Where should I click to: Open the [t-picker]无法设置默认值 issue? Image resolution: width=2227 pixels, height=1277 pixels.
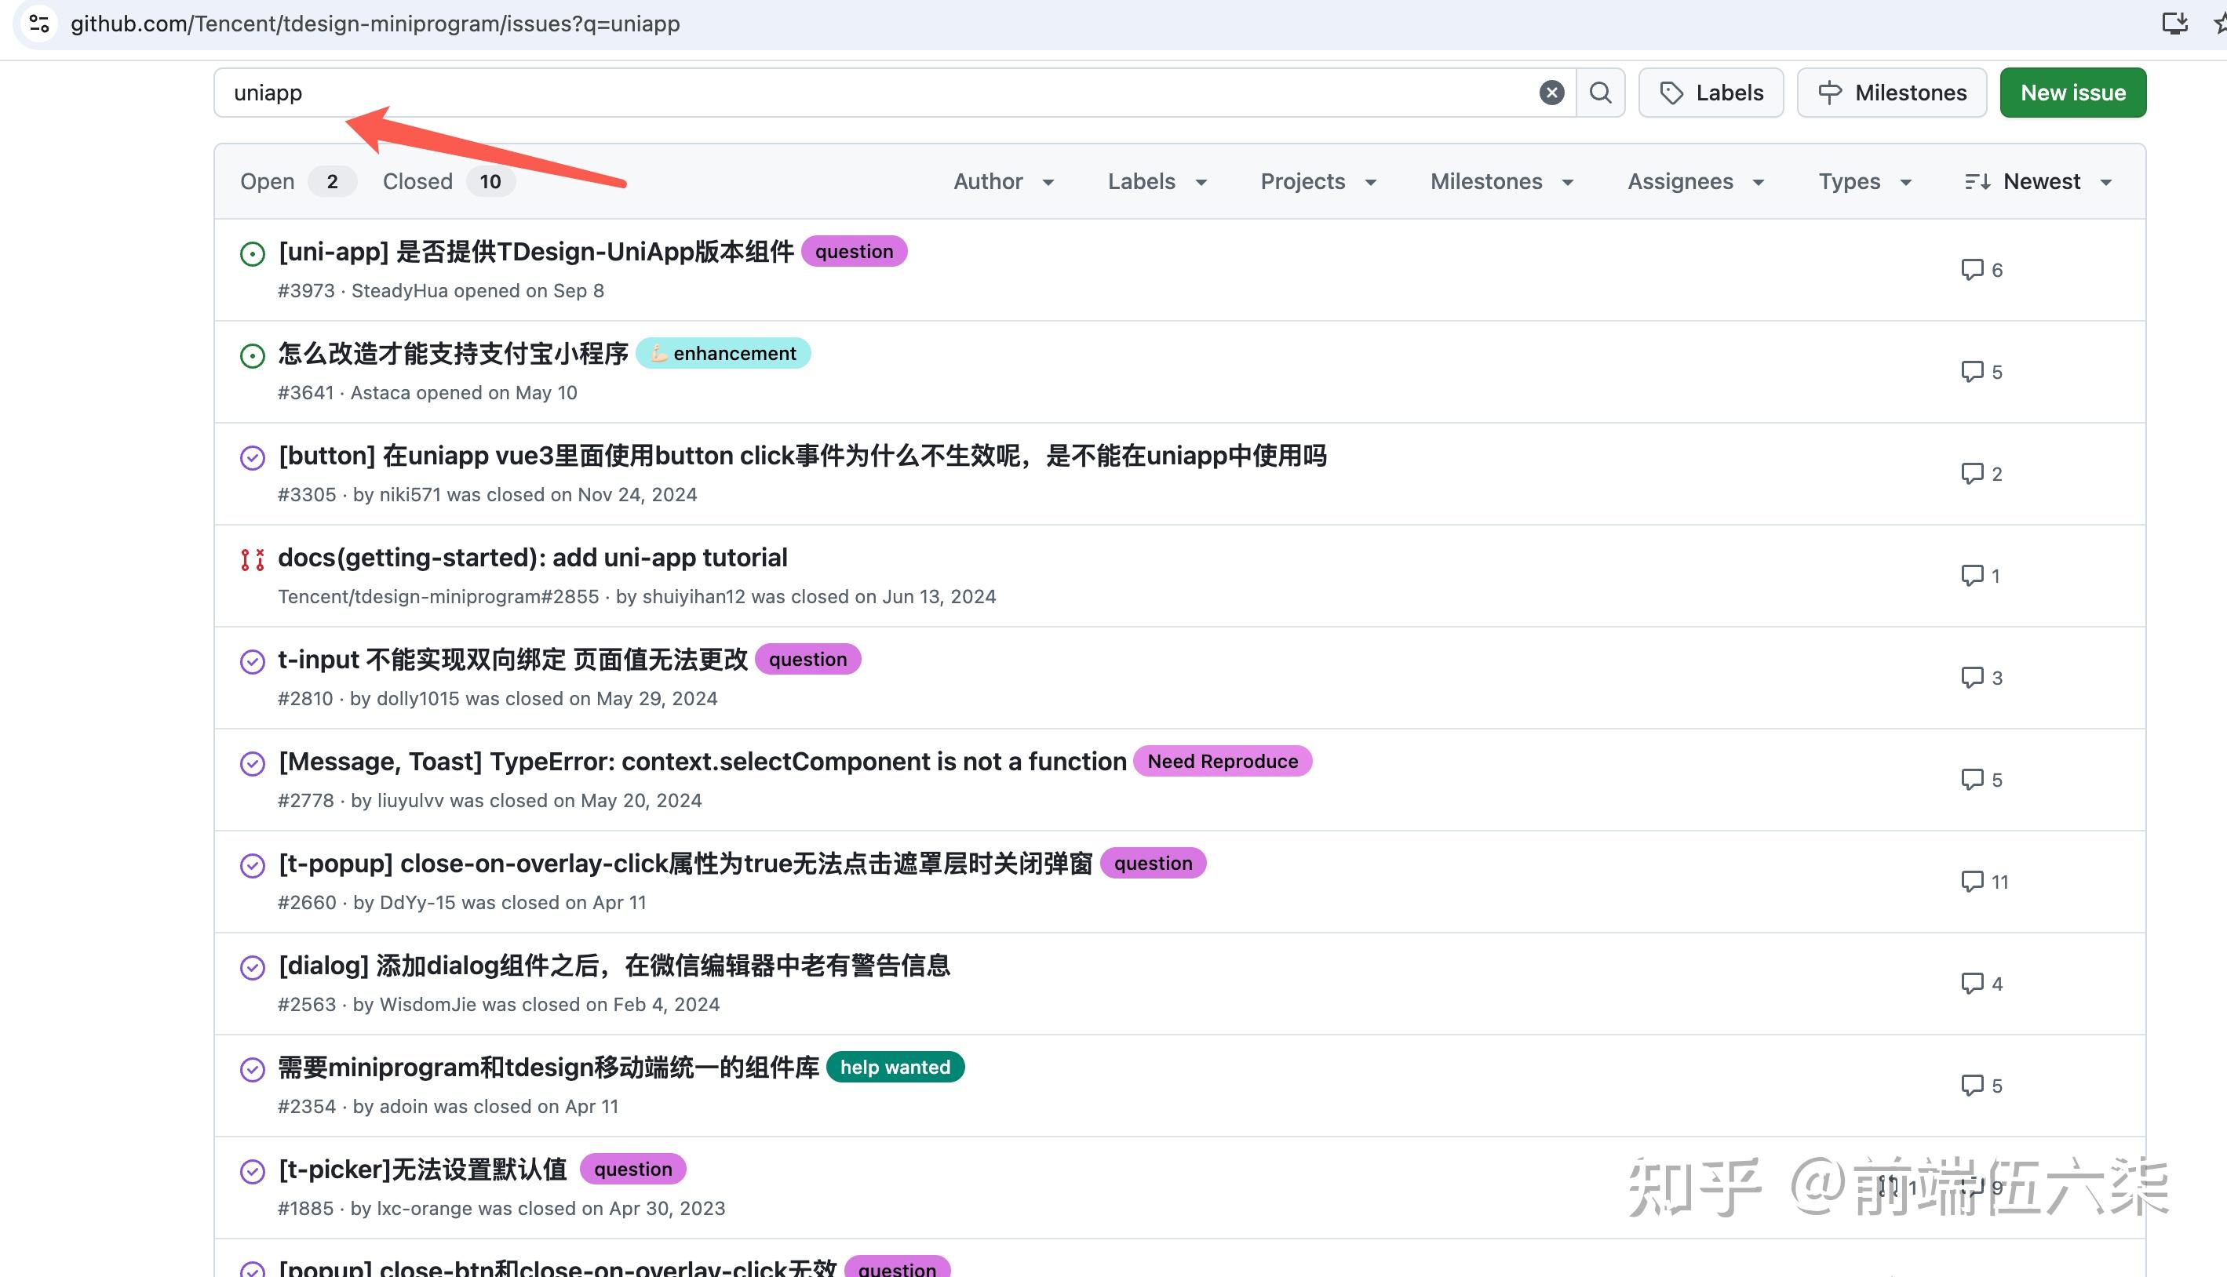coord(423,1169)
